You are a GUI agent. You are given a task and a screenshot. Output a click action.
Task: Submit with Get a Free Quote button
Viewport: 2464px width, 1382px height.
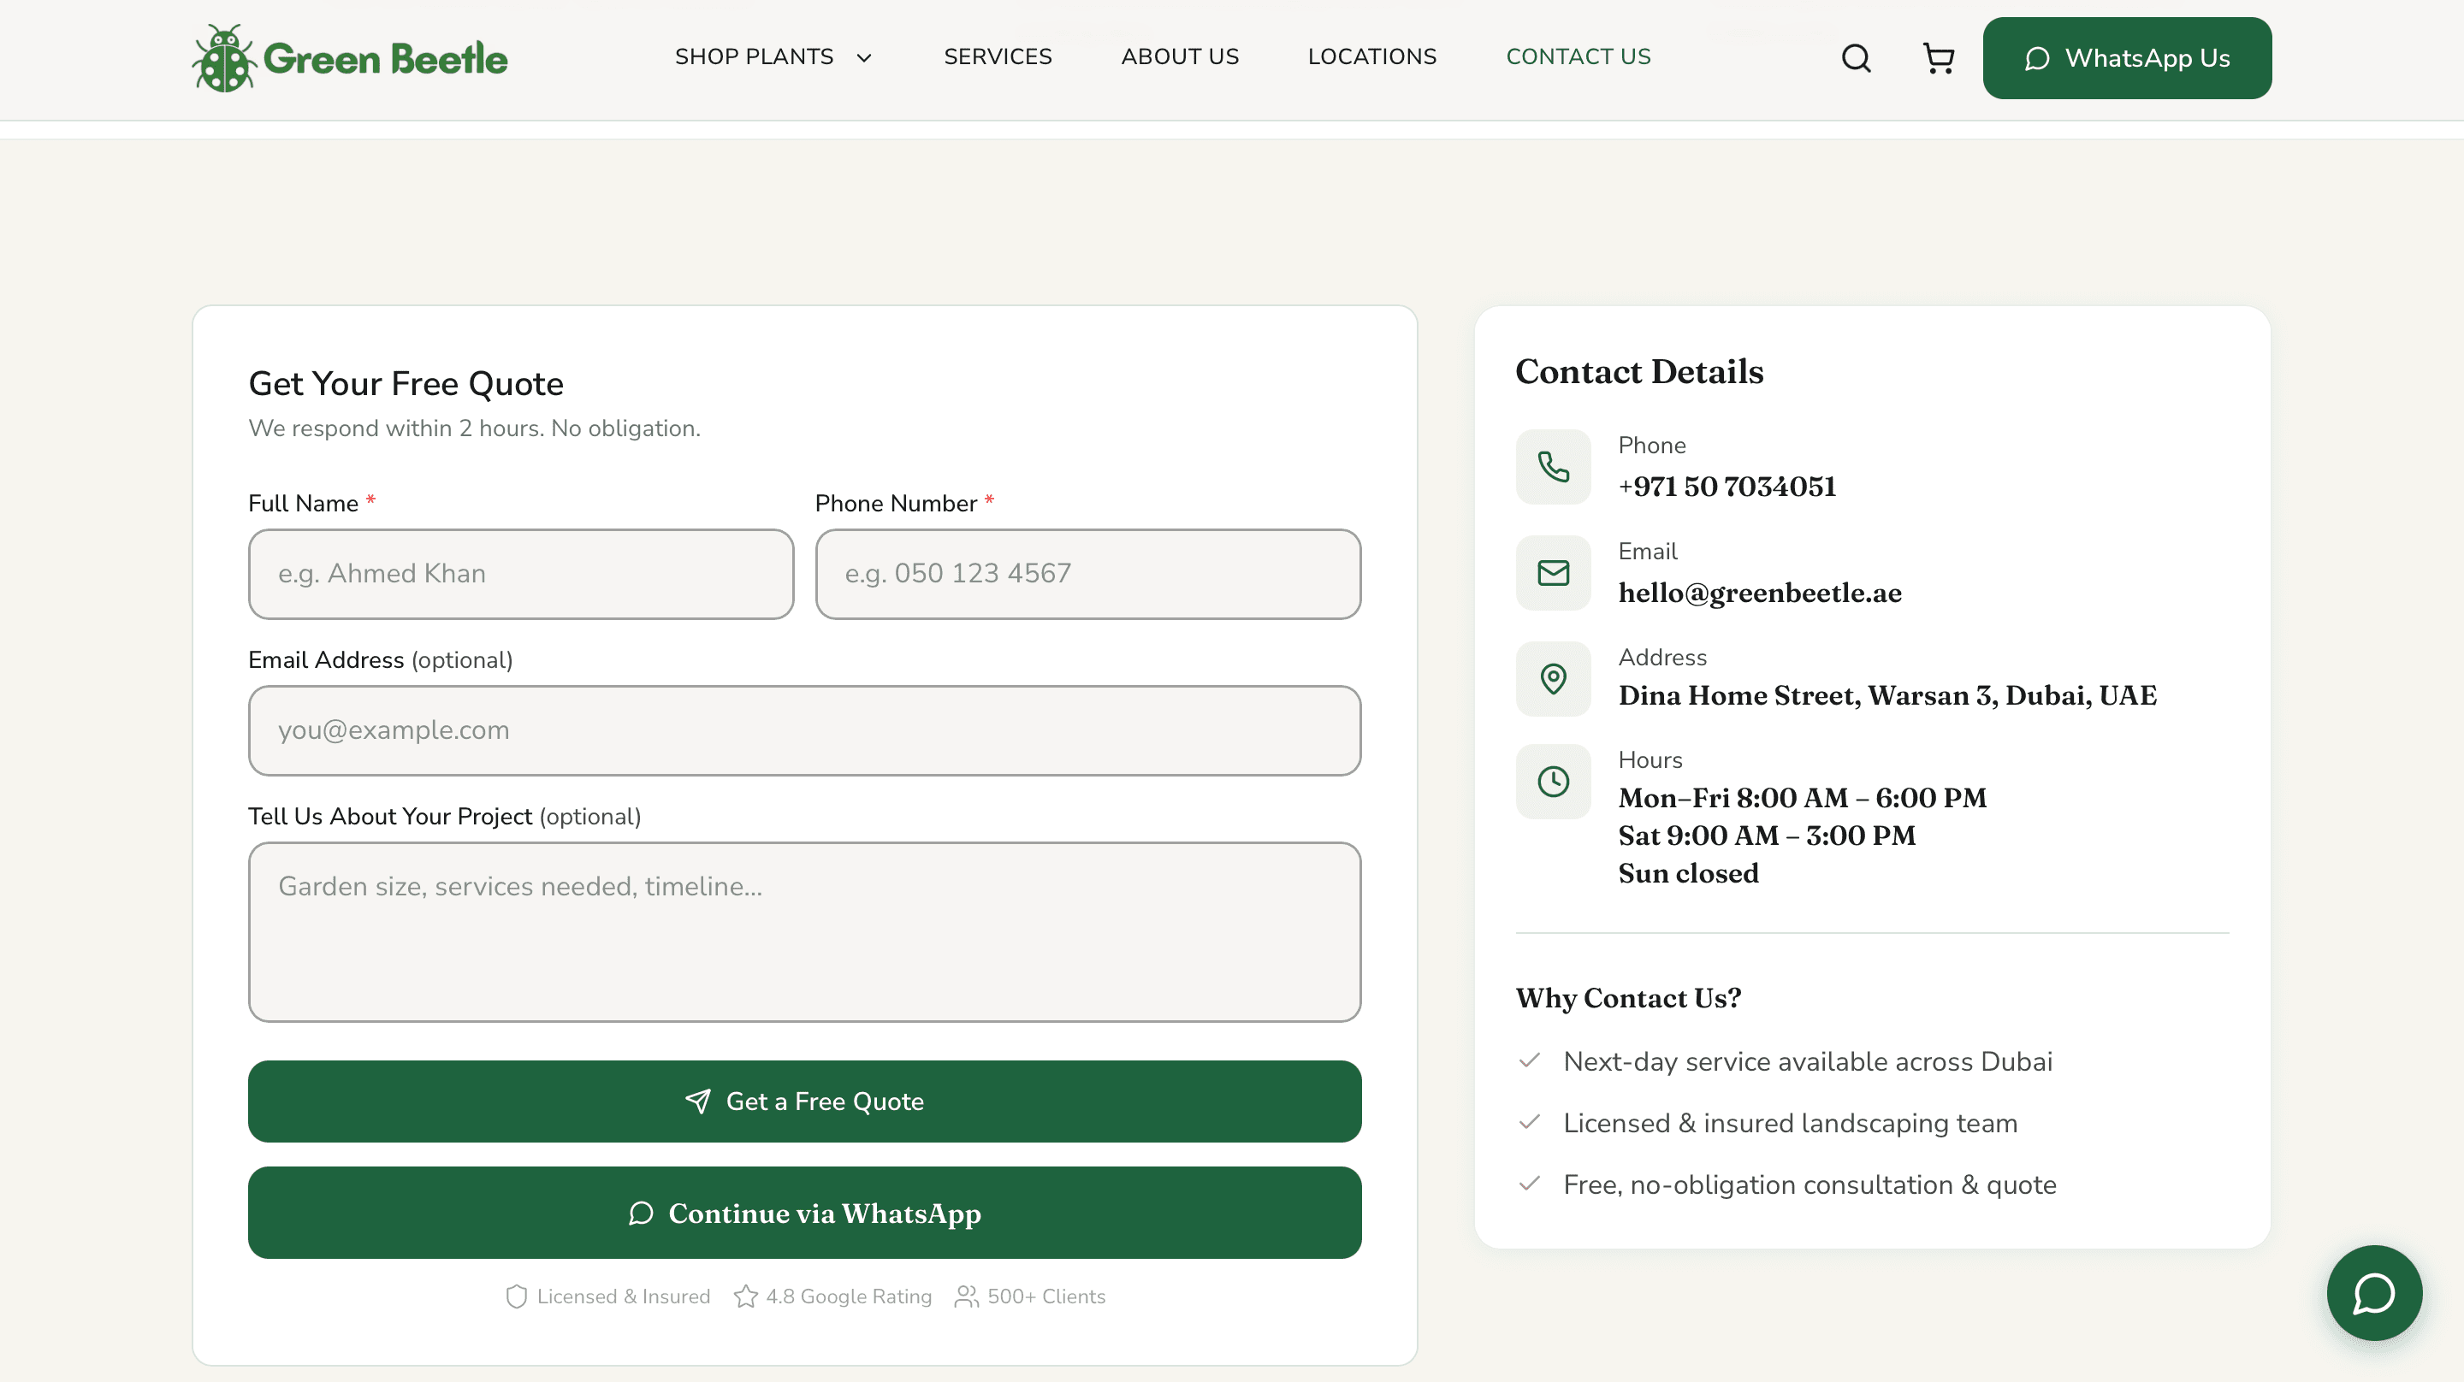pyautogui.click(x=804, y=1101)
